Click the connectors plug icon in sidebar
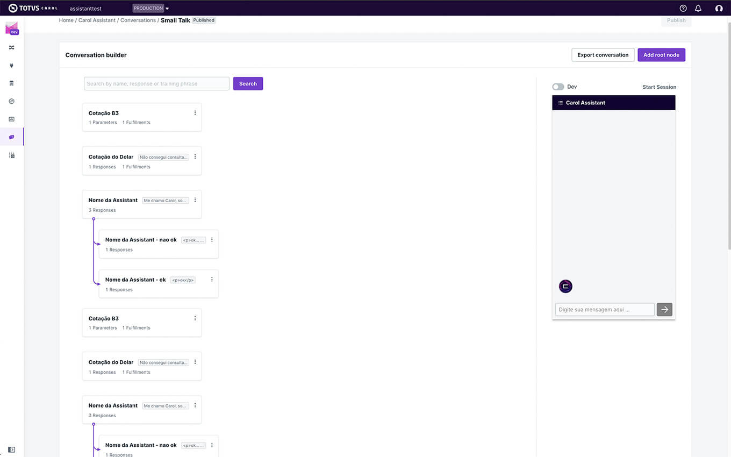 coord(12,66)
